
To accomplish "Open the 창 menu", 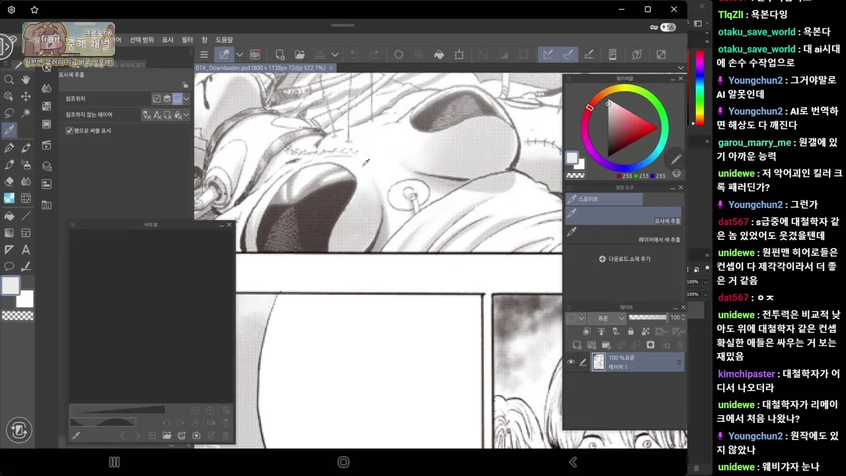I will point(204,40).
